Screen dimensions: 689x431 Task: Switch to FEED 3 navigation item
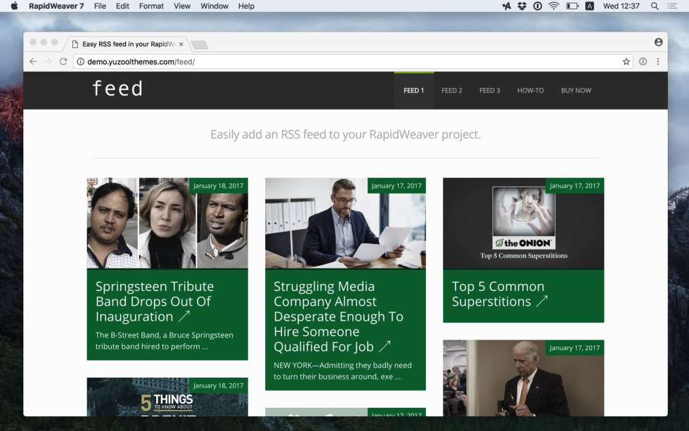point(489,91)
